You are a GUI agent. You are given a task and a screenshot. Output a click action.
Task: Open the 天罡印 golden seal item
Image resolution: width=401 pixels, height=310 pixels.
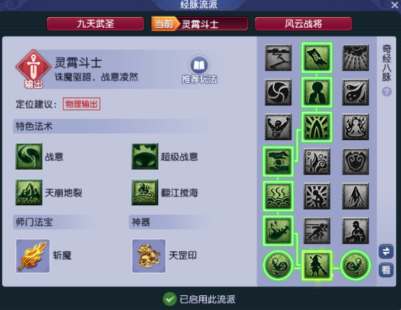[149, 256]
